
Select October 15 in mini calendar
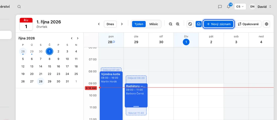pyautogui.click(x=49, y=66)
